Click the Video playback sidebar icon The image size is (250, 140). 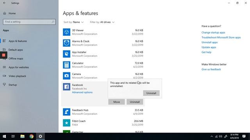click(4, 76)
